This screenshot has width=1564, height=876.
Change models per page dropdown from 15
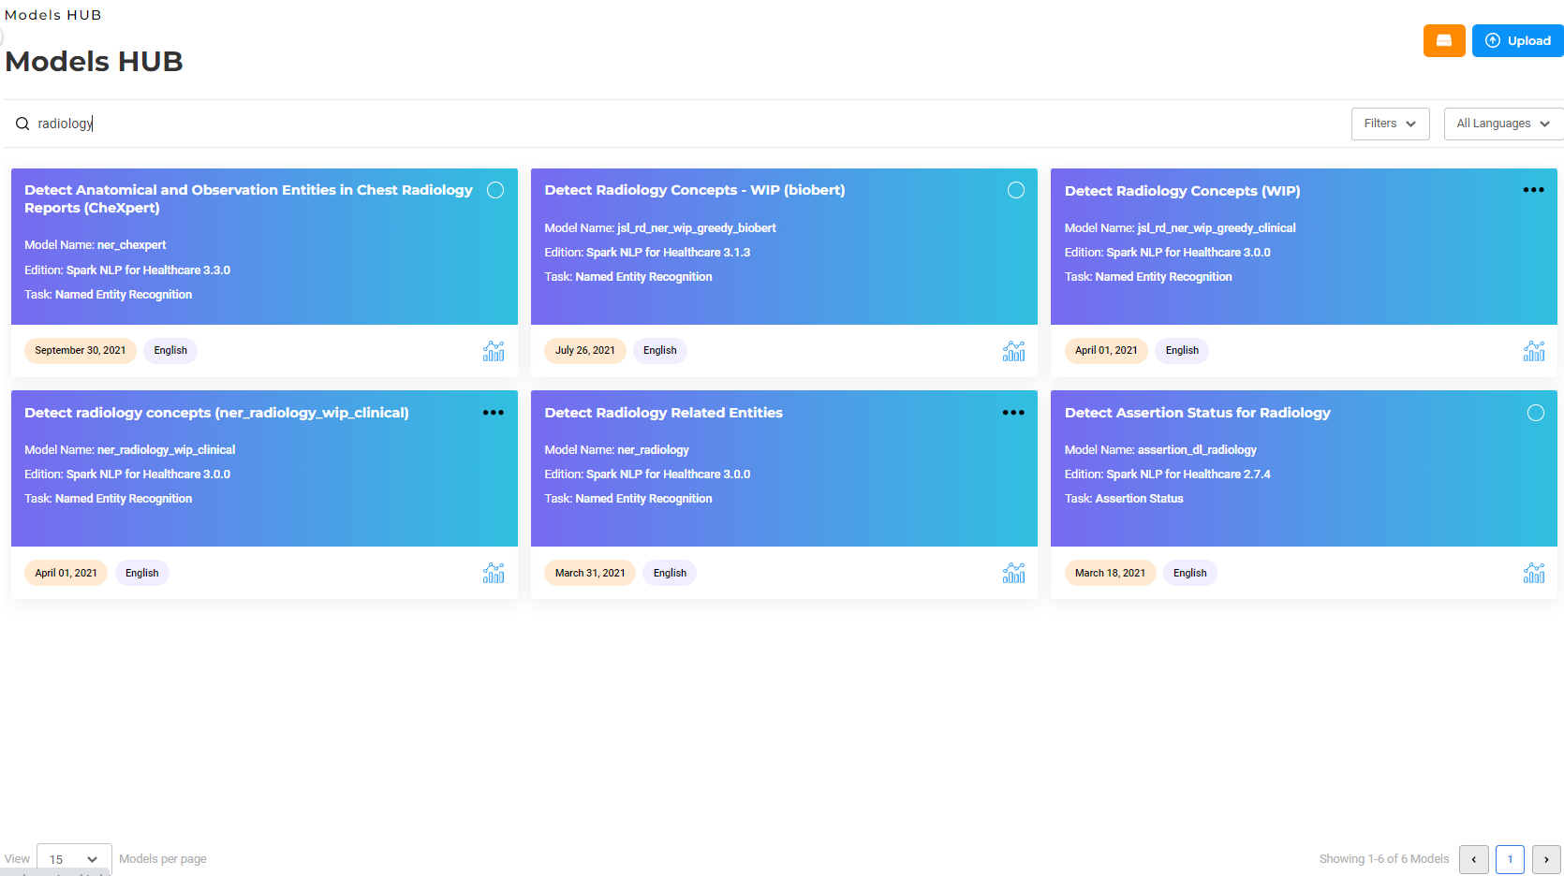74,859
